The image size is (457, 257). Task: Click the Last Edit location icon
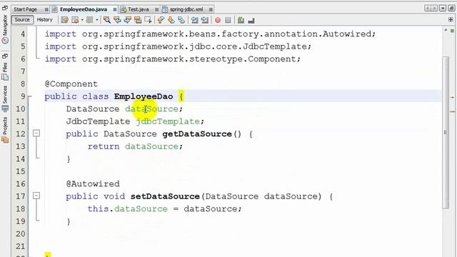pos(65,20)
